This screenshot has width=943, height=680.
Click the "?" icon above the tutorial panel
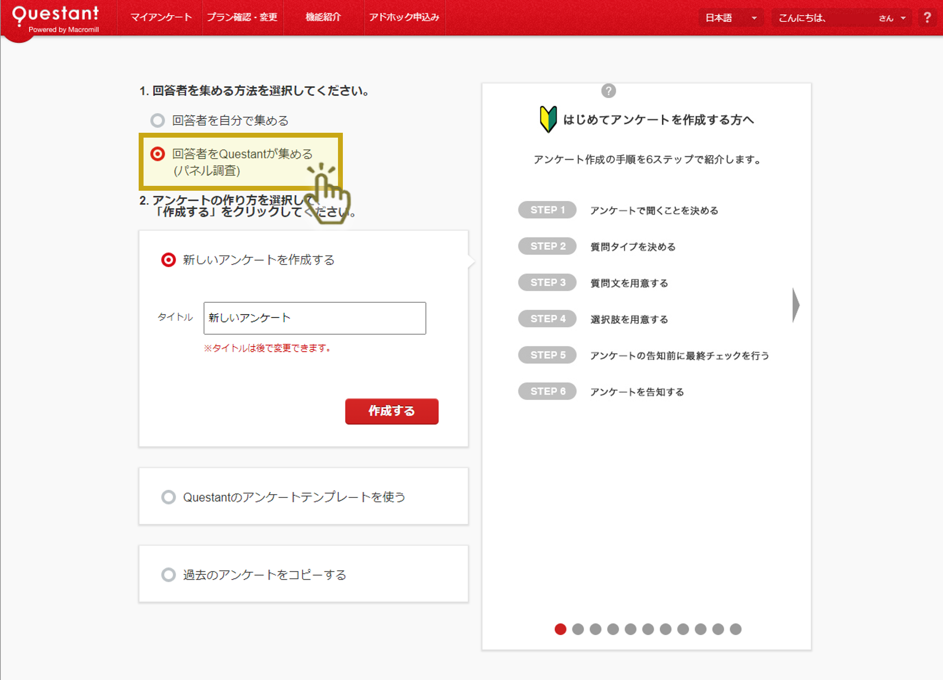coord(609,90)
